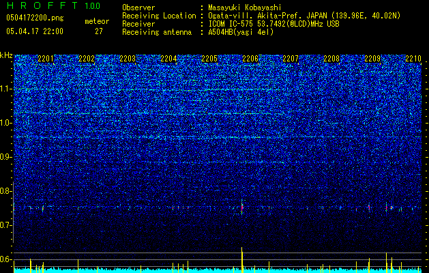The height and width of the screenshot is (273, 429).
Task: Click the kHz axis unit label
Action: [6, 55]
